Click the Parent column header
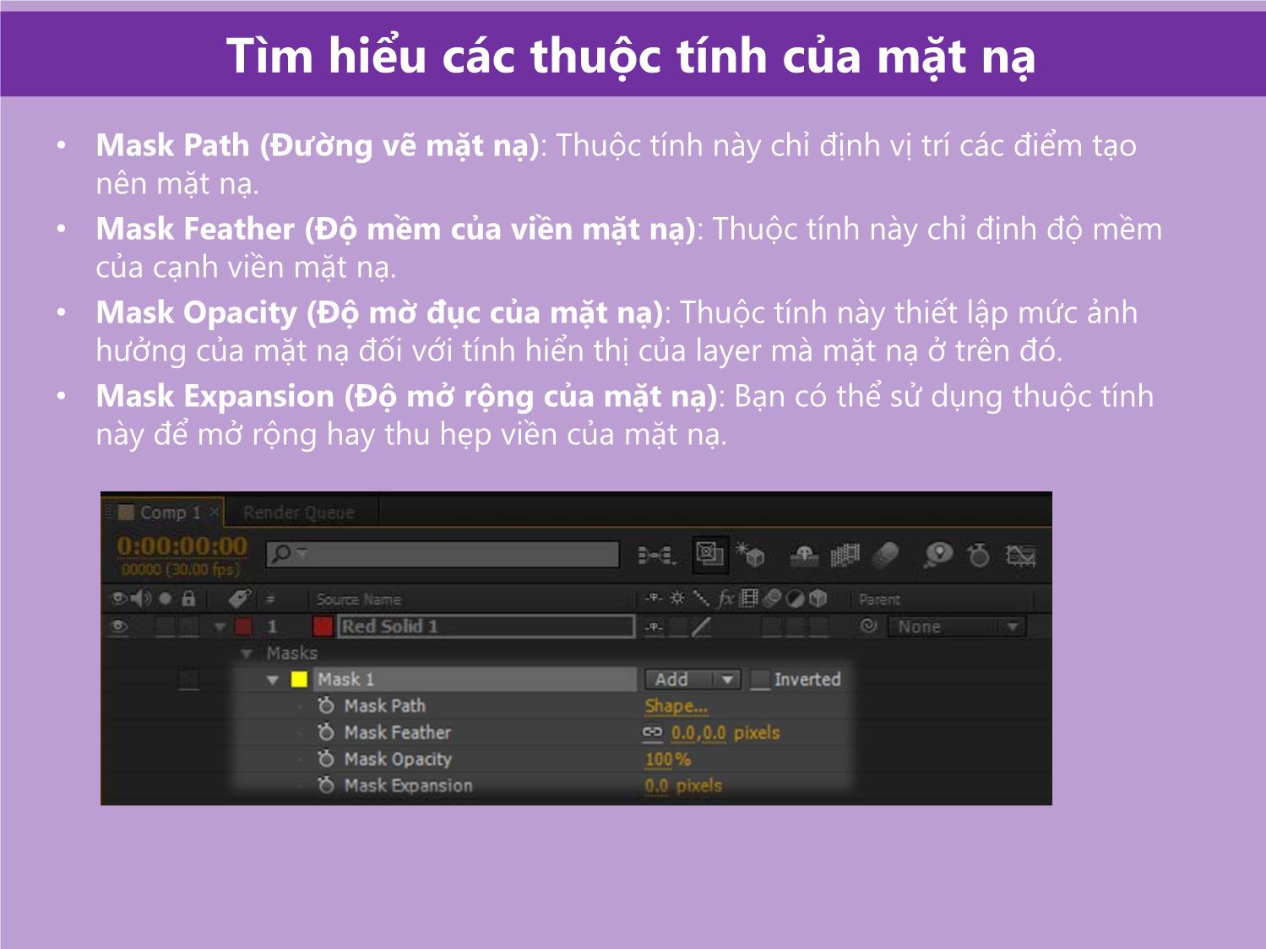The height and width of the screenshot is (949, 1266). 879,599
